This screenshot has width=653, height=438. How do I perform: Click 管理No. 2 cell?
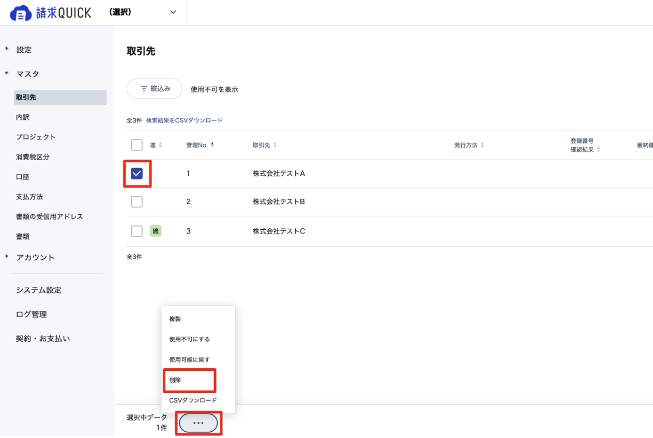(189, 202)
